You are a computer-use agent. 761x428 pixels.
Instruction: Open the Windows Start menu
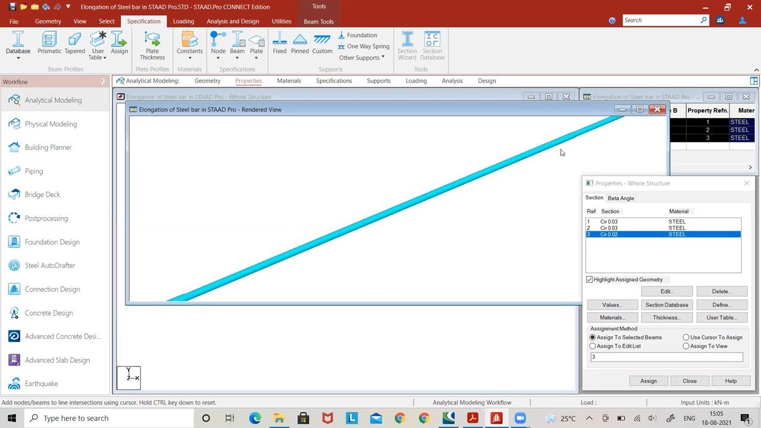click(x=12, y=418)
